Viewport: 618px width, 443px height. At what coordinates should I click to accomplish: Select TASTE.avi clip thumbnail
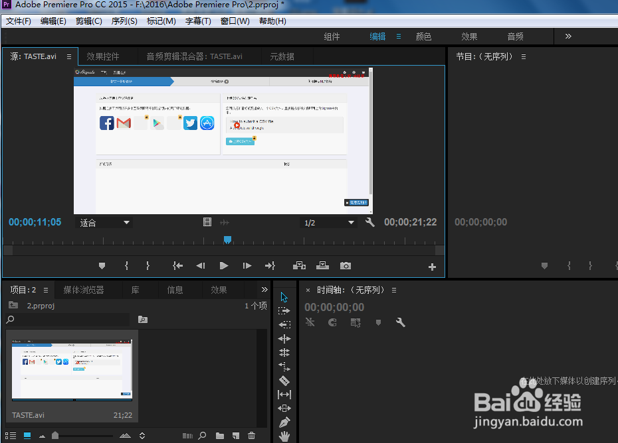point(72,371)
